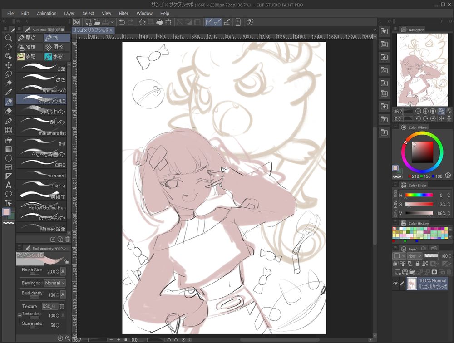Image resolution: width=454 pixels, height=343 pixels.
Task: Toggle Clip to Layer Below
Action: (396, 264)
